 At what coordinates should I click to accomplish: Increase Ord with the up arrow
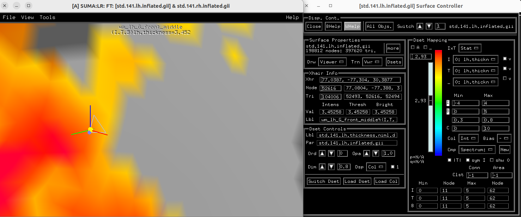click(x=322, y=154)
